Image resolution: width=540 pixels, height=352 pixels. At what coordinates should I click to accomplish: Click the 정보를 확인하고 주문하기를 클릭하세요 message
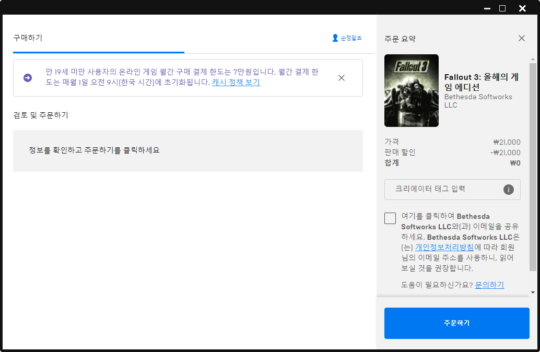coord(94,150)
